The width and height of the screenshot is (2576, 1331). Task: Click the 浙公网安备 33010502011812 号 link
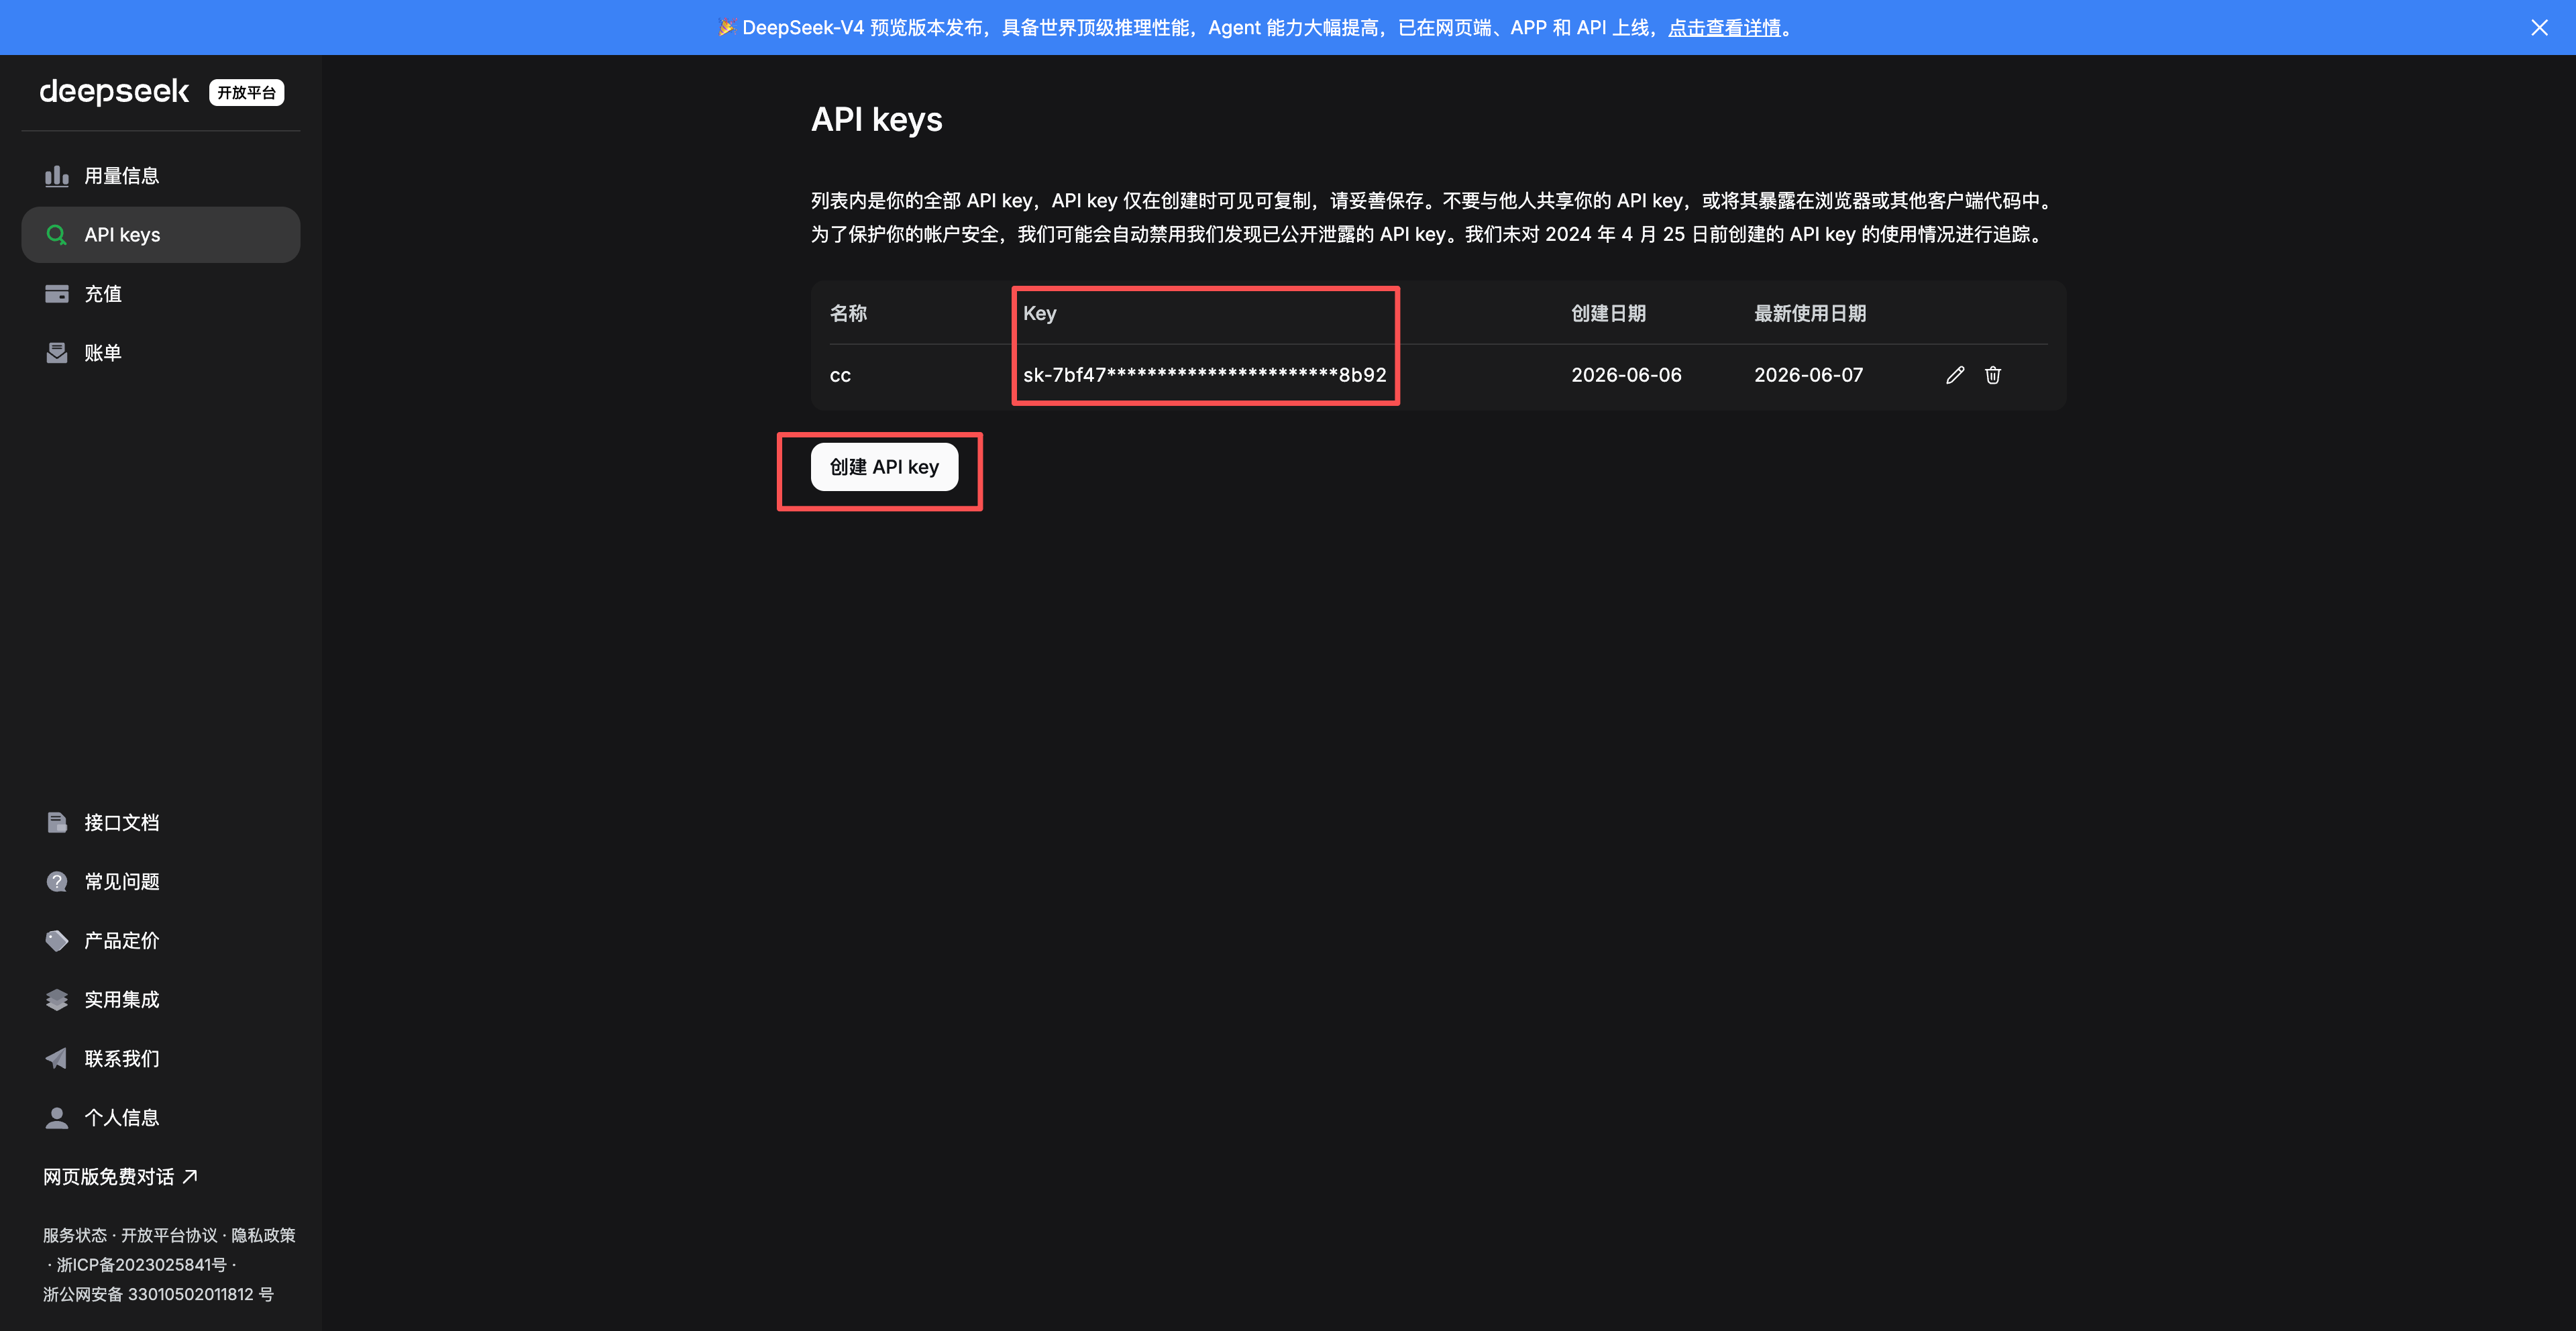click(x=158, y=1294)
